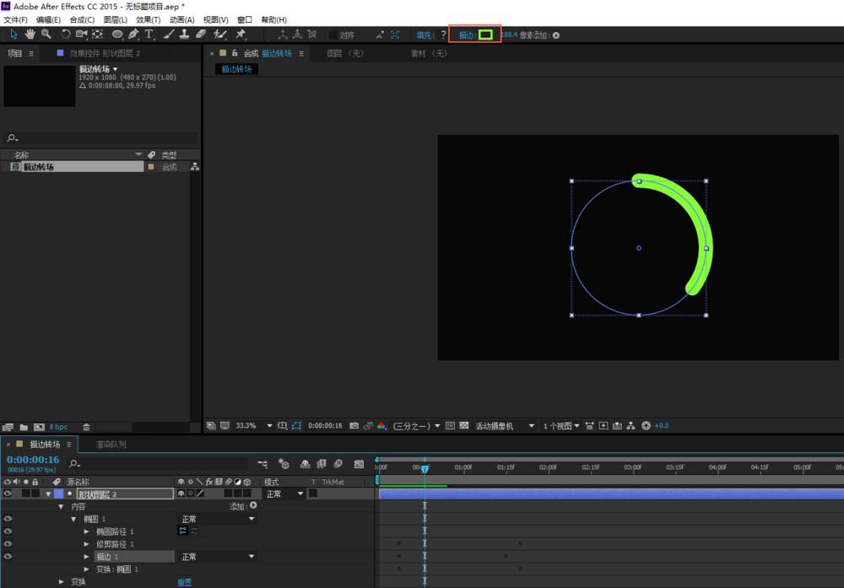Select the Hand tool in toolbar
The image size is (844, 588).
pyautogui.click(x=30, y=35)
